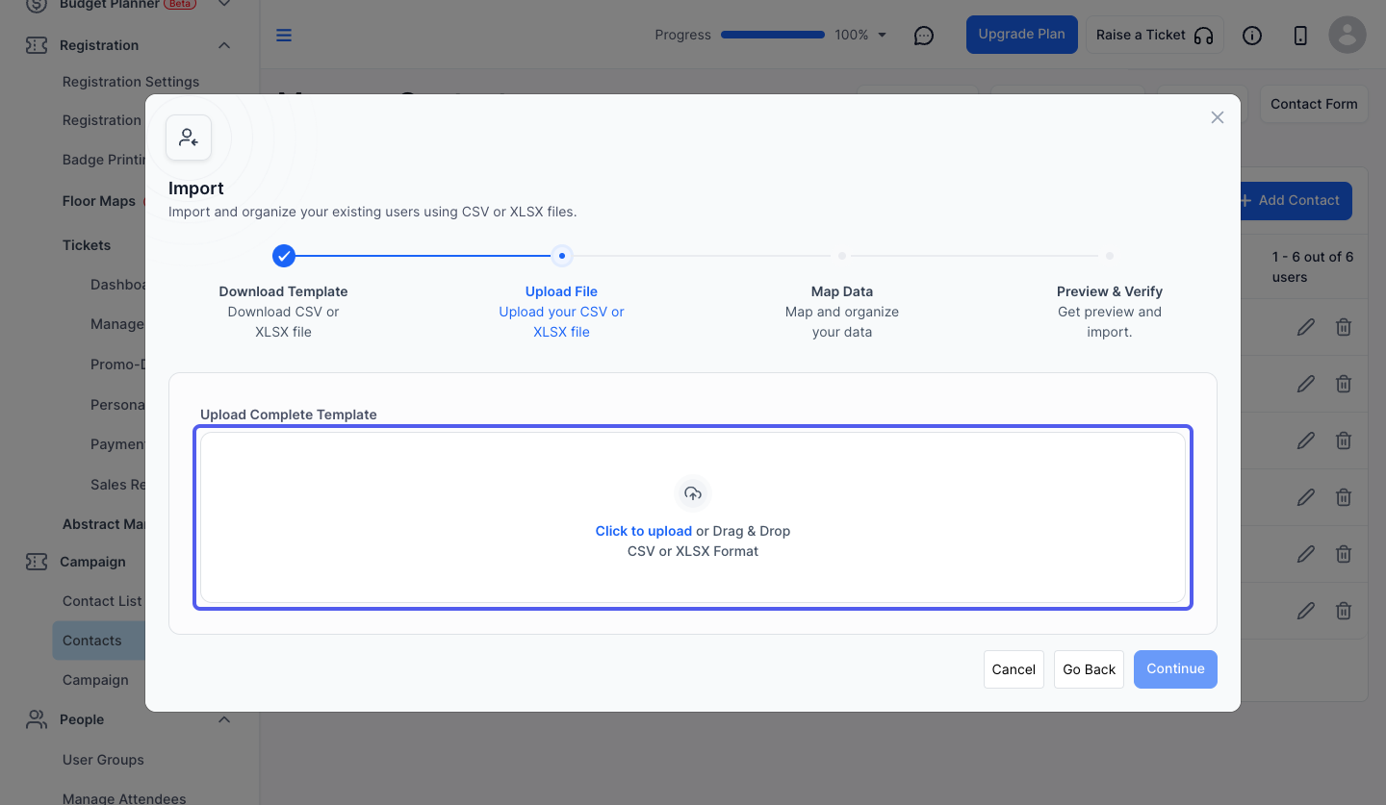The width and height of the screenshot is (1386, 805).
Task: Select Contacts in sidebar
Action: tap(99, 641)
